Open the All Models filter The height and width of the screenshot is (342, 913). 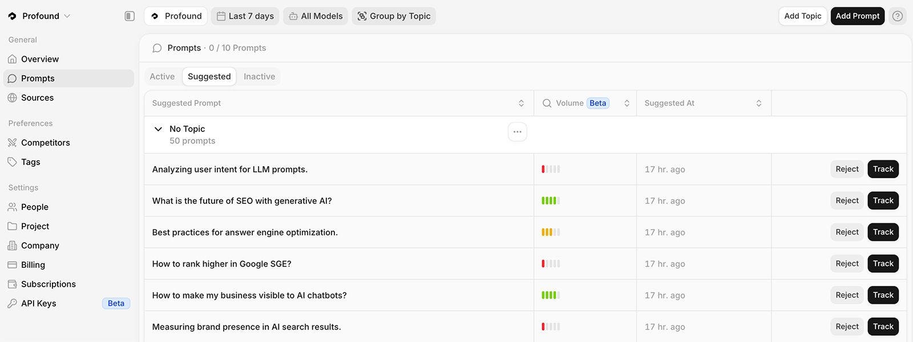pyautogui.click(x=316, y=16)
